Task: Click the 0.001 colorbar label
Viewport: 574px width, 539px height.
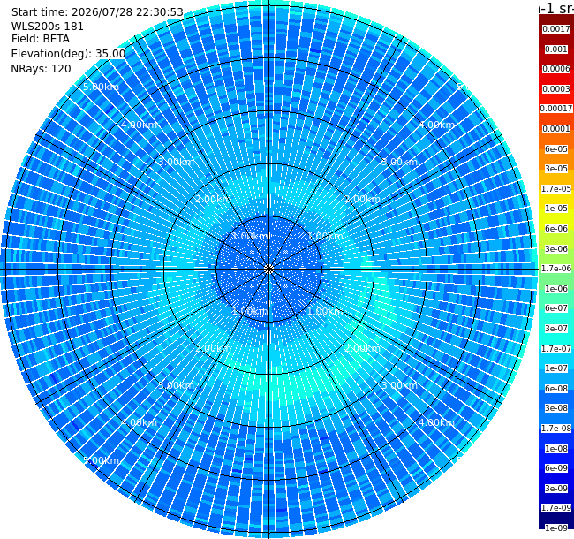Action: coord(556,49)
